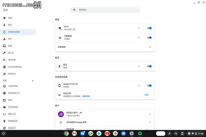The height and width of the screenshot is (137, 206).
Task: Open the Files app from the shelf
Action: [x=83, y=134]
